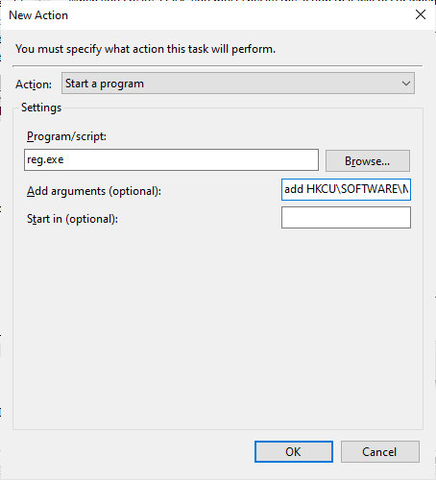The width and height of the screenshot is (436, 480).
Task: Confirm the action with OK
Action: (294, 451)
